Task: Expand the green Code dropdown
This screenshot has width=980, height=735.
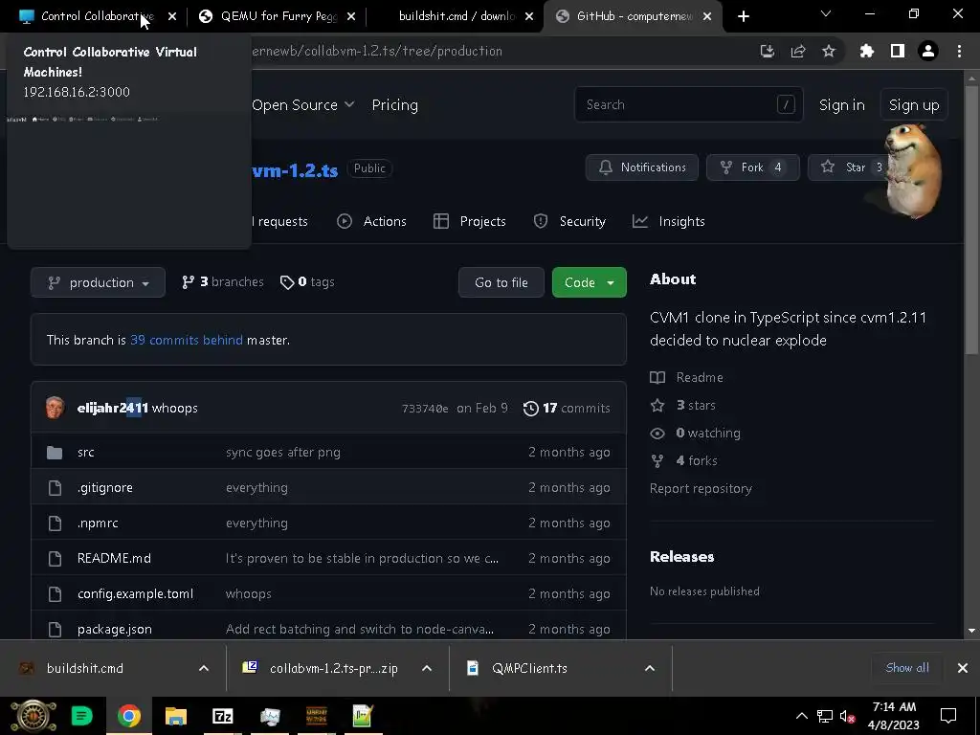Action: click(x=590, y=282)
